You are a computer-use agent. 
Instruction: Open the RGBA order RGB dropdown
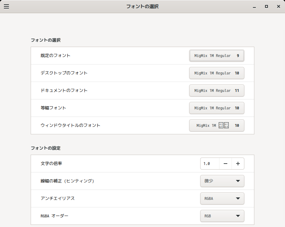point(222,216)
